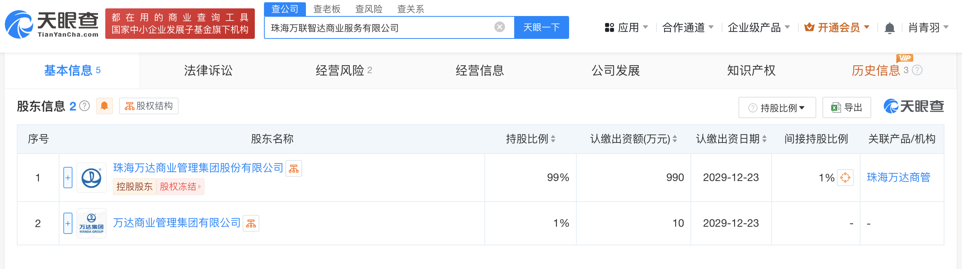Switch to the 查老板 search tab
Viewport: 962px width, 269px height.
point(327,9)
